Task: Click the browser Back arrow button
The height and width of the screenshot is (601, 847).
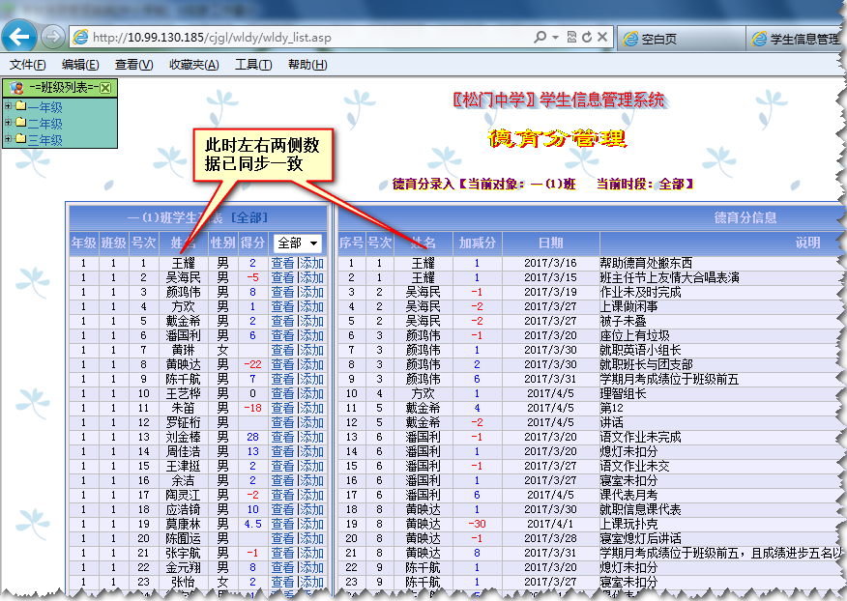Action: (x=20, y=38)
